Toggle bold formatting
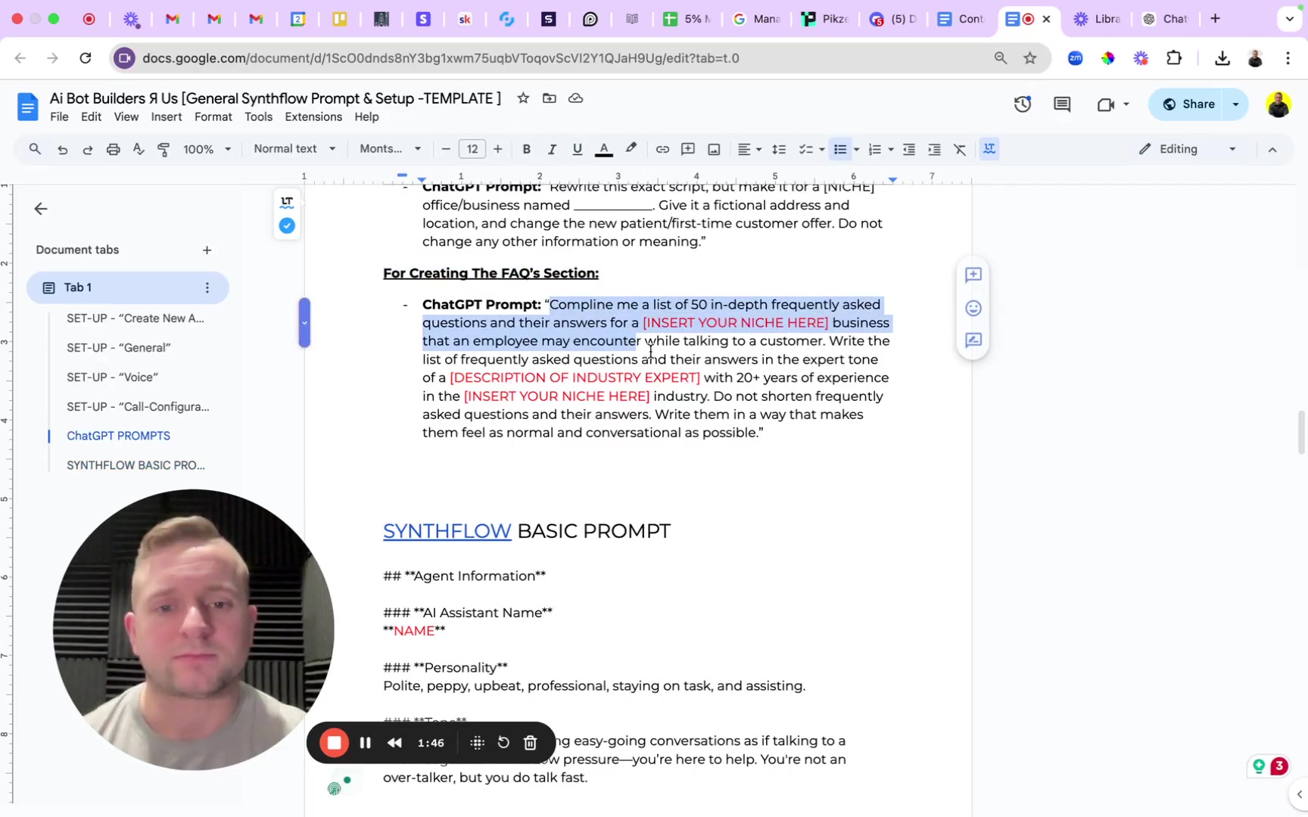The width and height of the screenshot is (1308, 817). [527, 149]
